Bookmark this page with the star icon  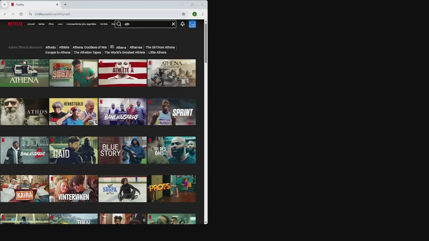183,14
